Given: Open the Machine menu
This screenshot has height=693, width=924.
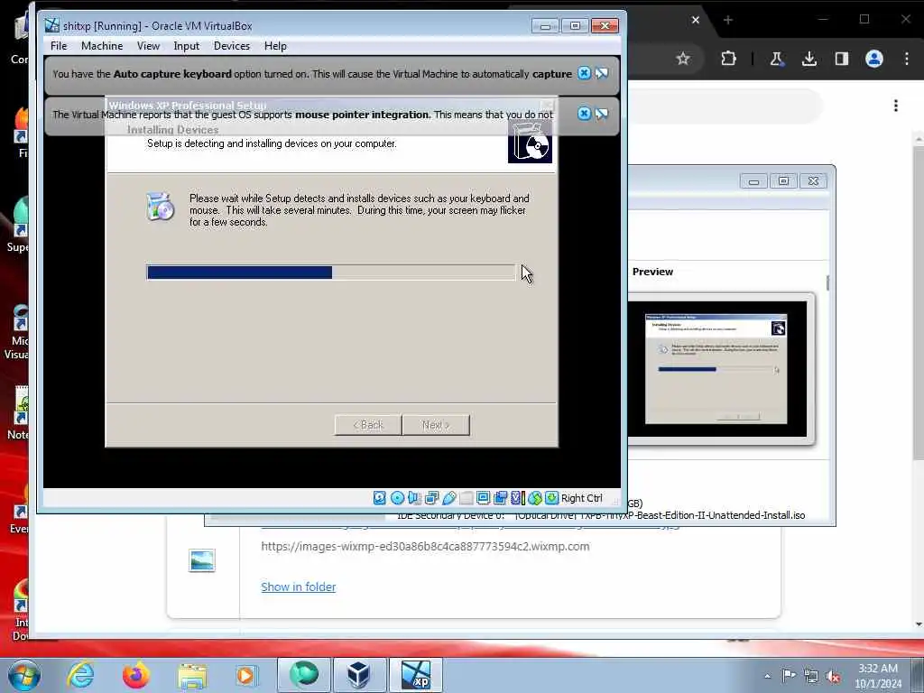Looking at the screenshot, I should click(102, 46).
